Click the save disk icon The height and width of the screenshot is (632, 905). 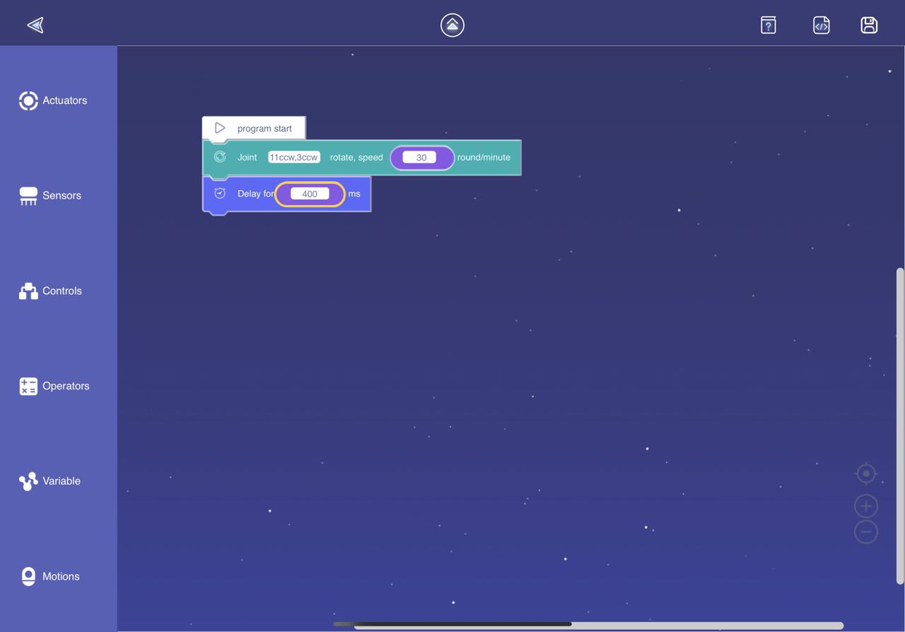coord(869,25)
